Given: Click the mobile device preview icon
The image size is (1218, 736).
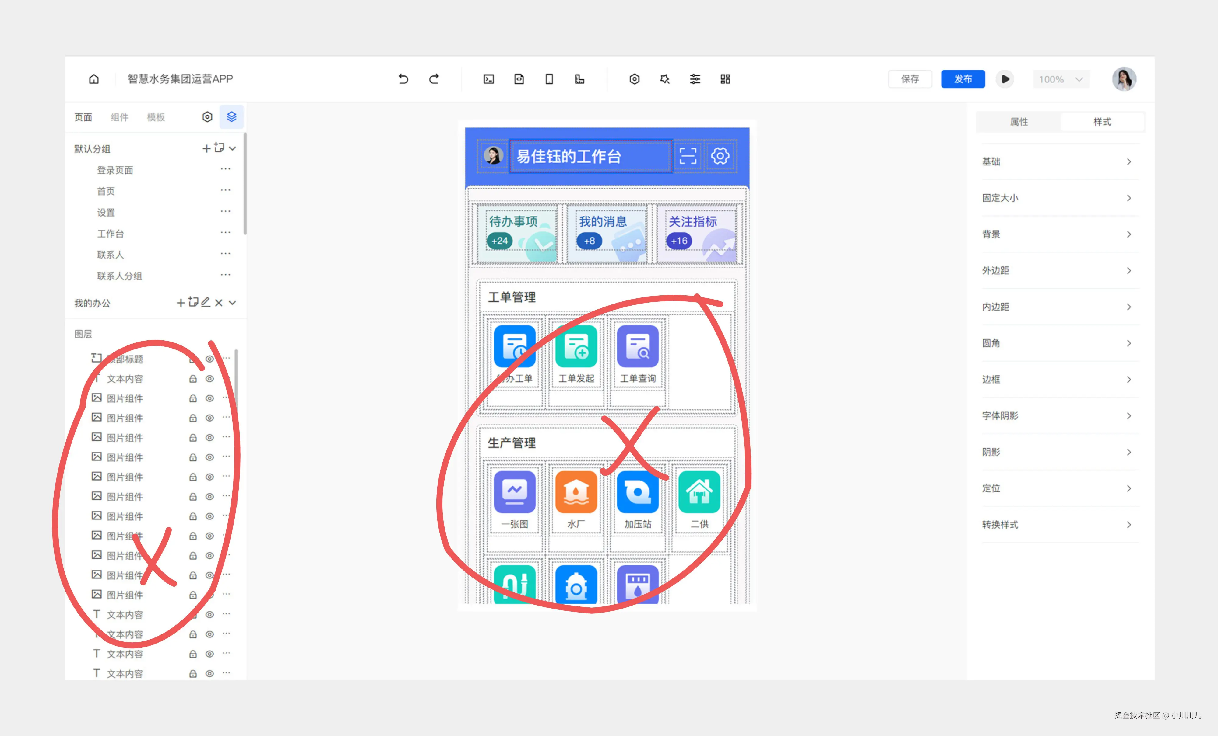Looking at the screenshot, I should (x=549, y=79).
